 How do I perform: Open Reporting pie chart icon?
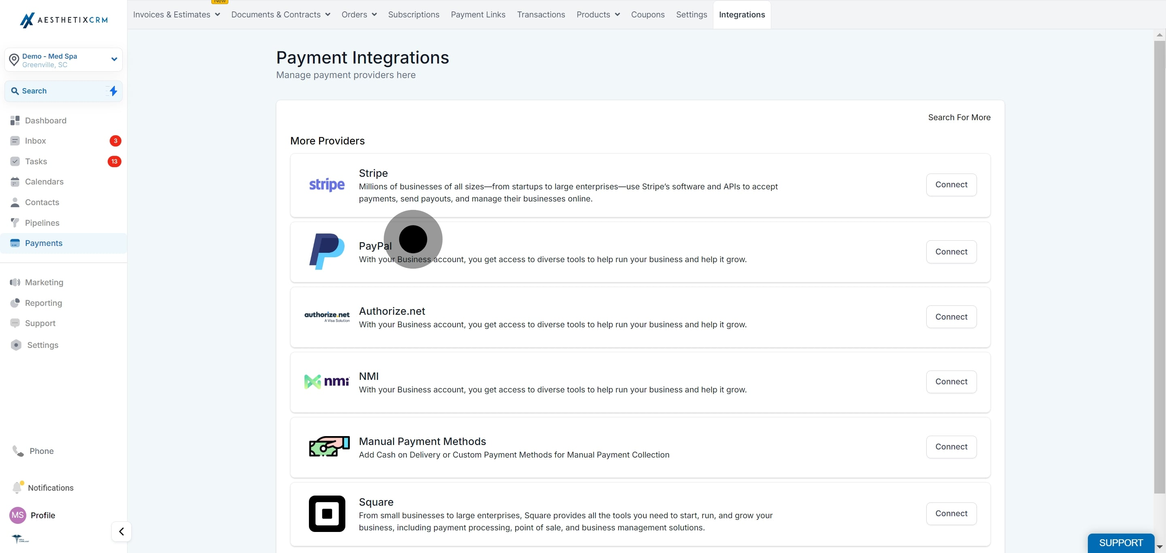point(15,303)
